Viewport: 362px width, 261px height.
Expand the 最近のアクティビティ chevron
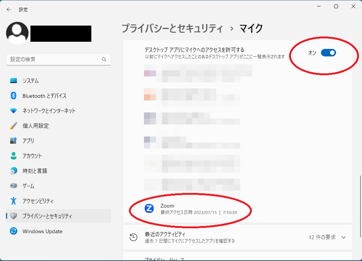point(343,237)
